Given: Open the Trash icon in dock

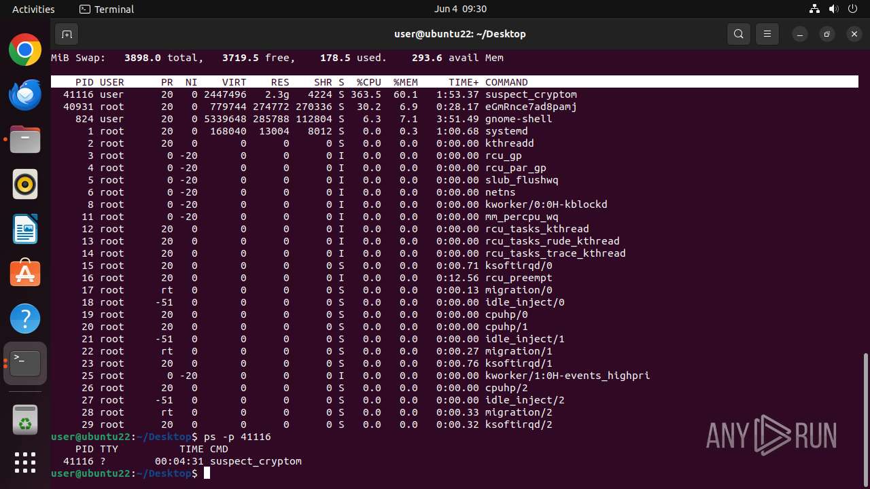Looking at the screenshot, I should tap(25, 419).
